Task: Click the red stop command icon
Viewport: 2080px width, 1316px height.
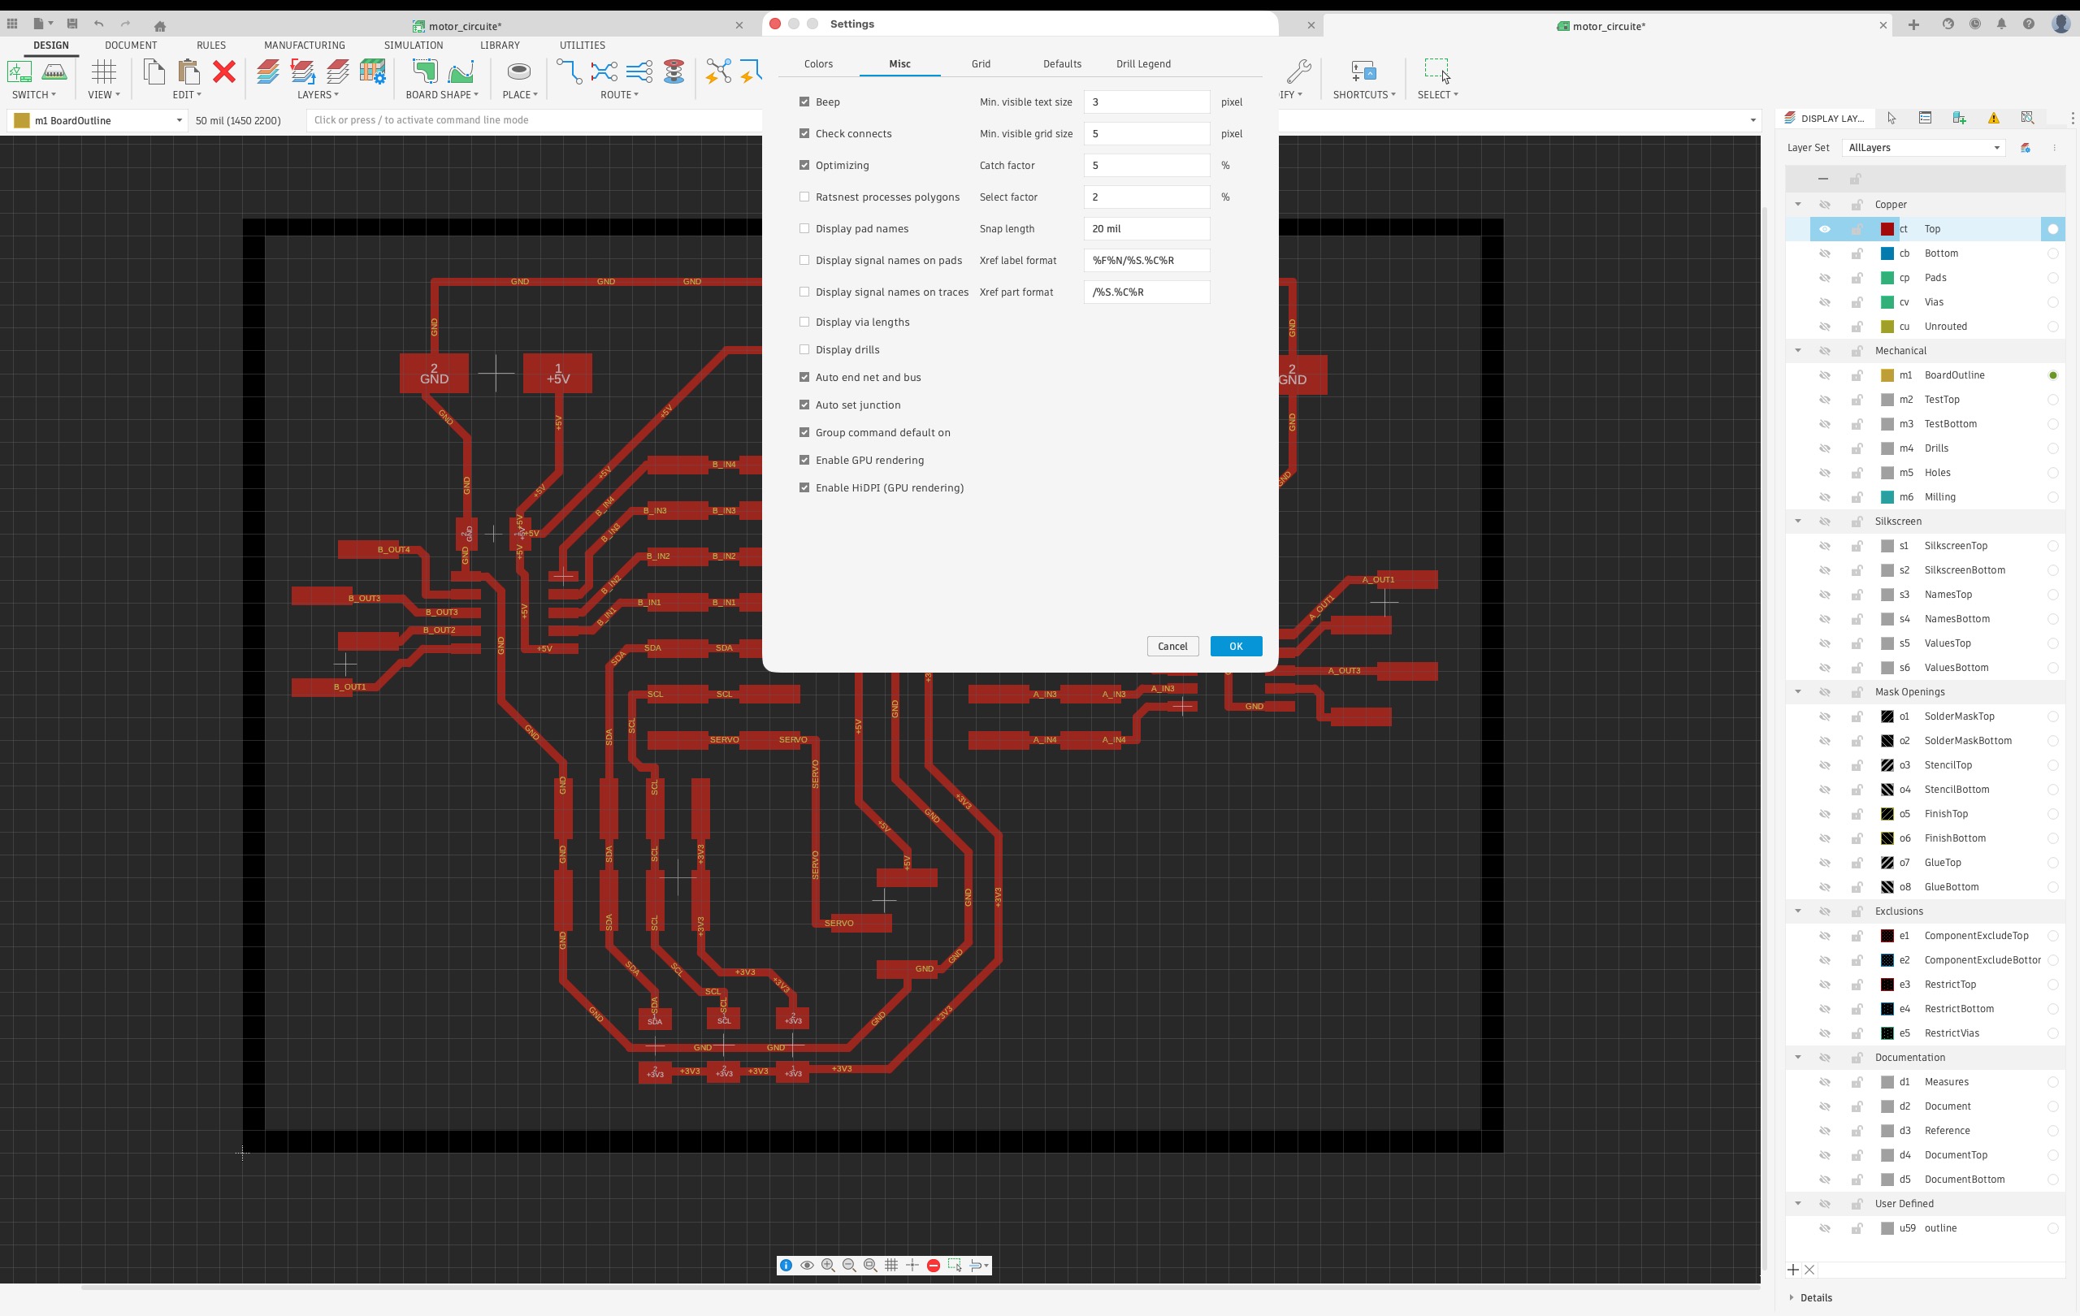Action: tap(933, 1265)
